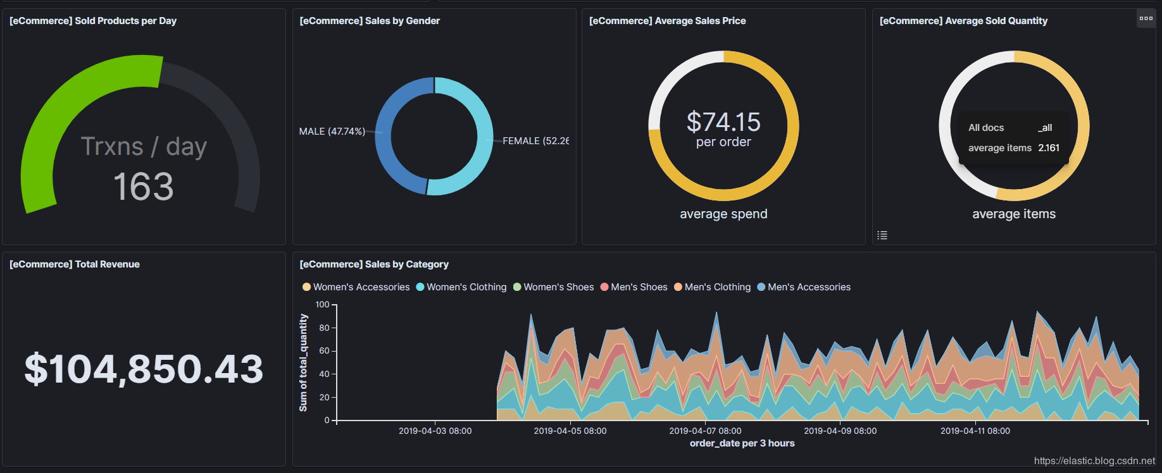
Task: Open the Sold Products per Day panel title
Action: tap(93, 21)
